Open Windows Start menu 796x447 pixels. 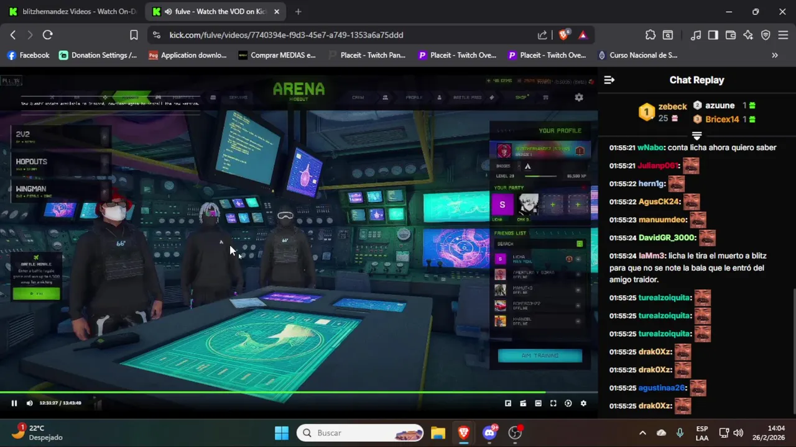(281, 433)
